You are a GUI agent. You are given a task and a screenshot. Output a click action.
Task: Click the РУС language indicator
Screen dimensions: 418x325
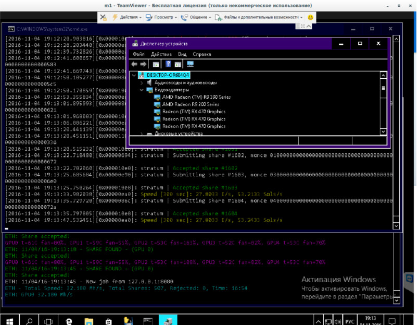(x=349, y=321)
